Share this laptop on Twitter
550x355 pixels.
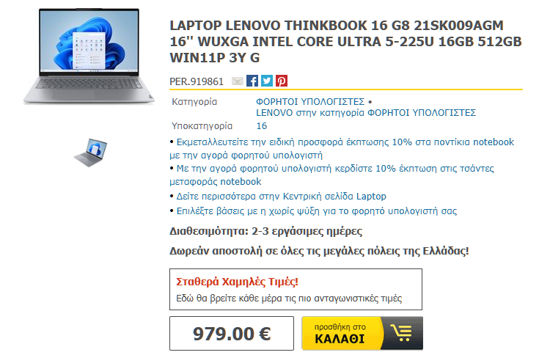[x=267, y=81]
